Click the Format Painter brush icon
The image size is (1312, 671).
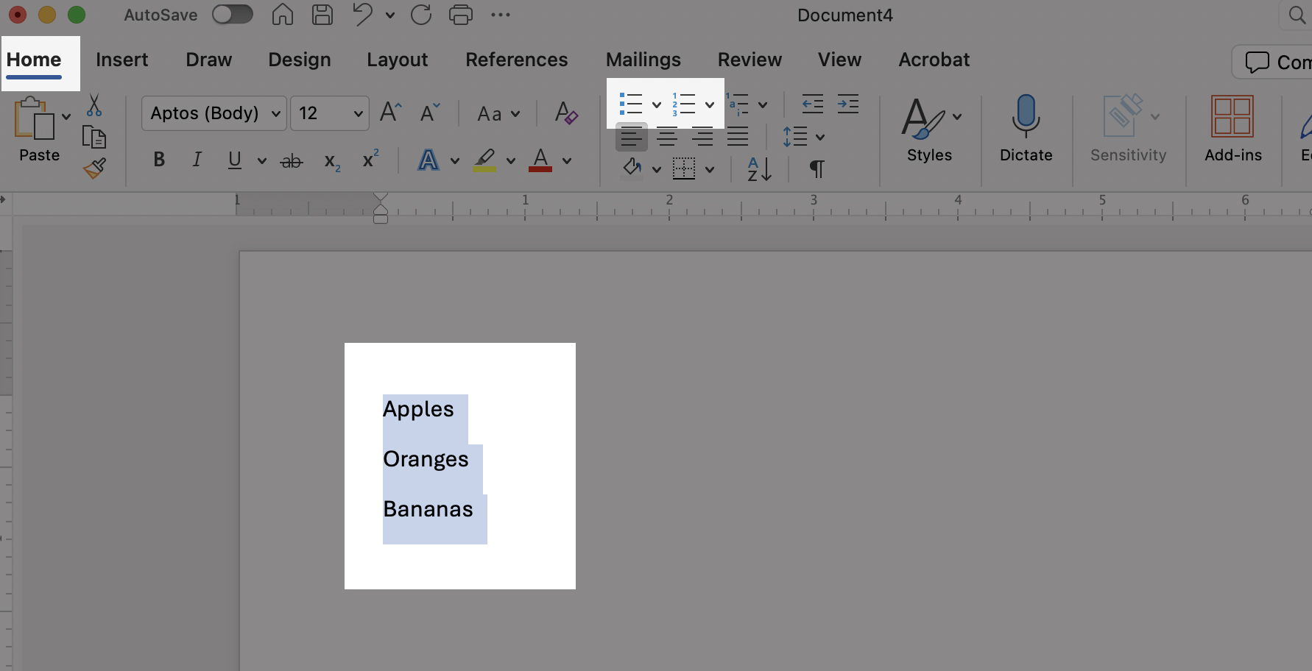(x=94, y=168)
